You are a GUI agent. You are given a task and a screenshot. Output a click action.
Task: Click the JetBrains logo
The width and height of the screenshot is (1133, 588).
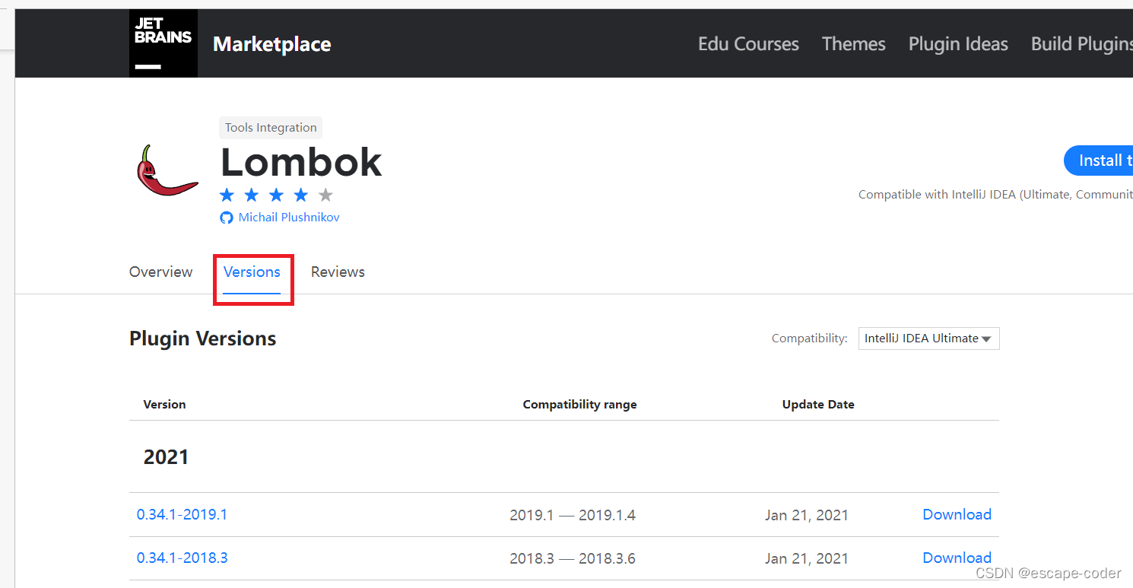click(163, 43)
